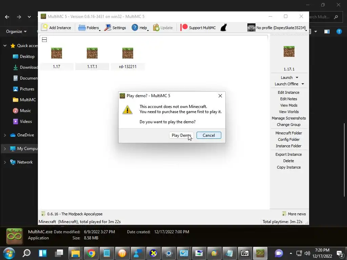Open the Instance Folder
This screenshot has height=260, width=347.
click(x=289, y=146)
